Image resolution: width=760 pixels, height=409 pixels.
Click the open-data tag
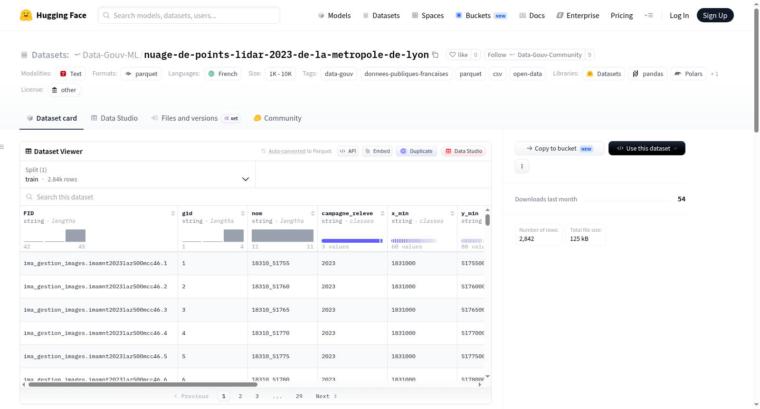pyautogui.click(x=527, y=74)
